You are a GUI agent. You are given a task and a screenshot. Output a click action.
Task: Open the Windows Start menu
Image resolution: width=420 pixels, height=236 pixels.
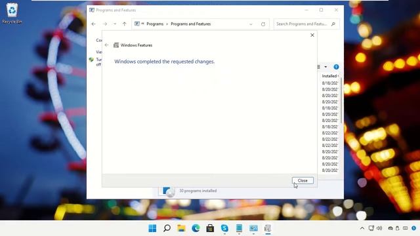(x=152, y=228)
